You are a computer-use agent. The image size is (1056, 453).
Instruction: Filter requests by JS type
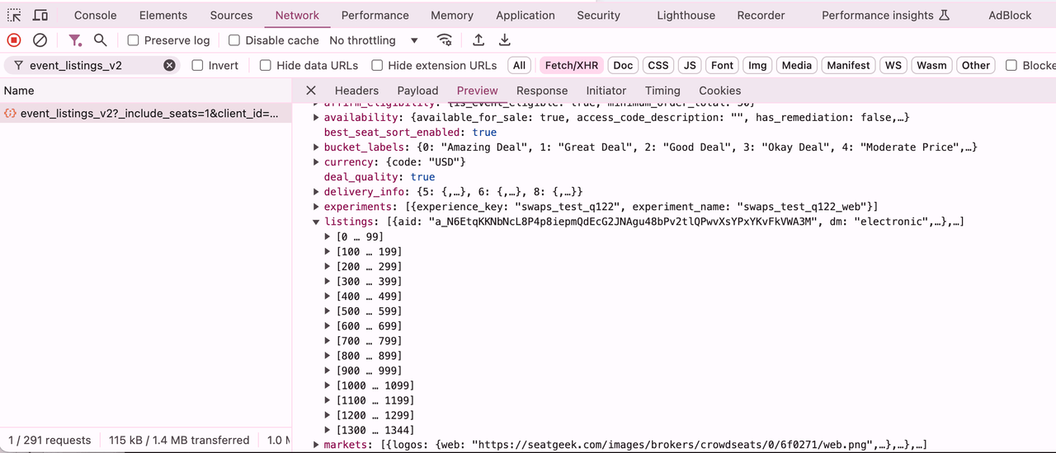pyautogui.click(x=690, y=65)
